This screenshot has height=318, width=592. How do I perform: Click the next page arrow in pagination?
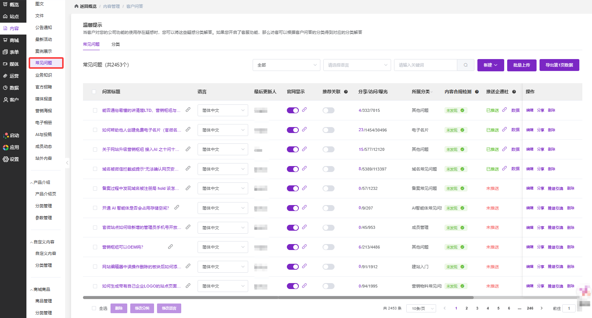(541, 308)
